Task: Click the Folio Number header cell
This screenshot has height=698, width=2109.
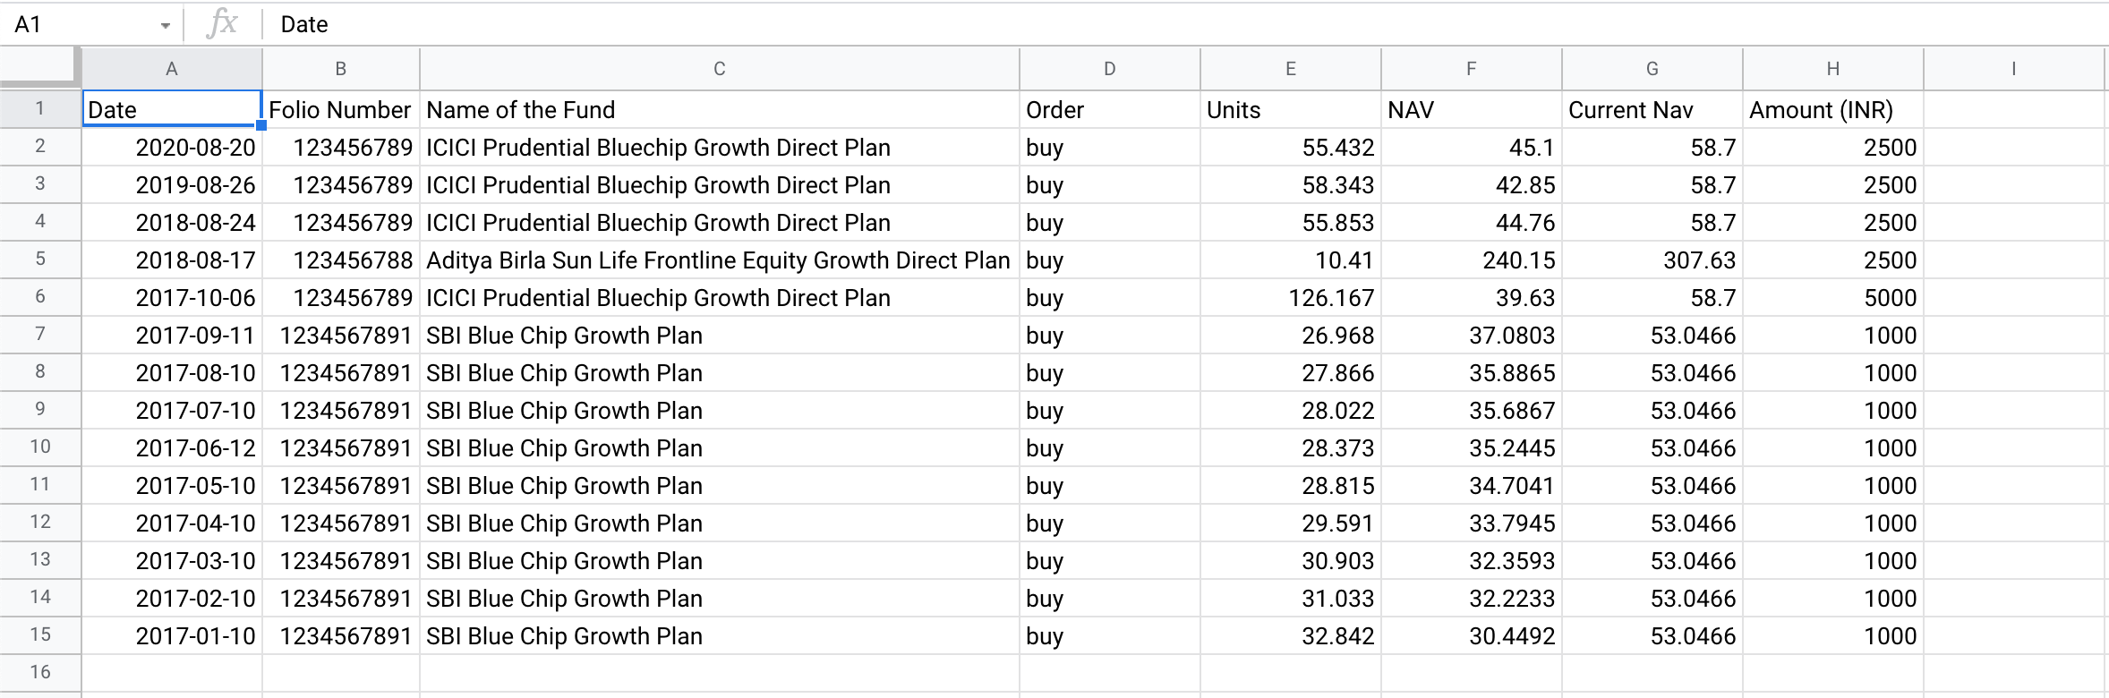Action: (340, 110)
